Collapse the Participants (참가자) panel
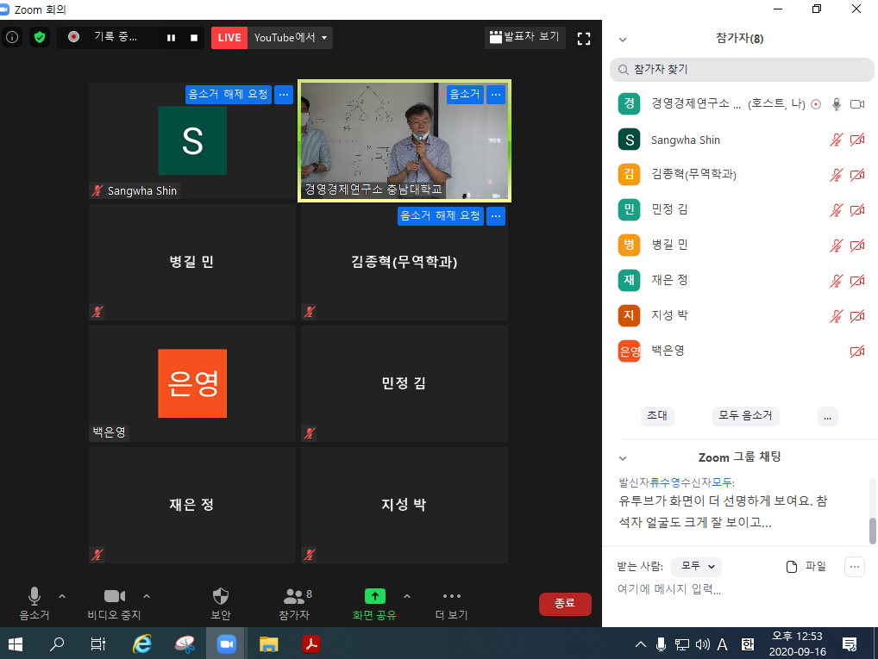This screenshot has height=659, width=878. tap(623, 40)
